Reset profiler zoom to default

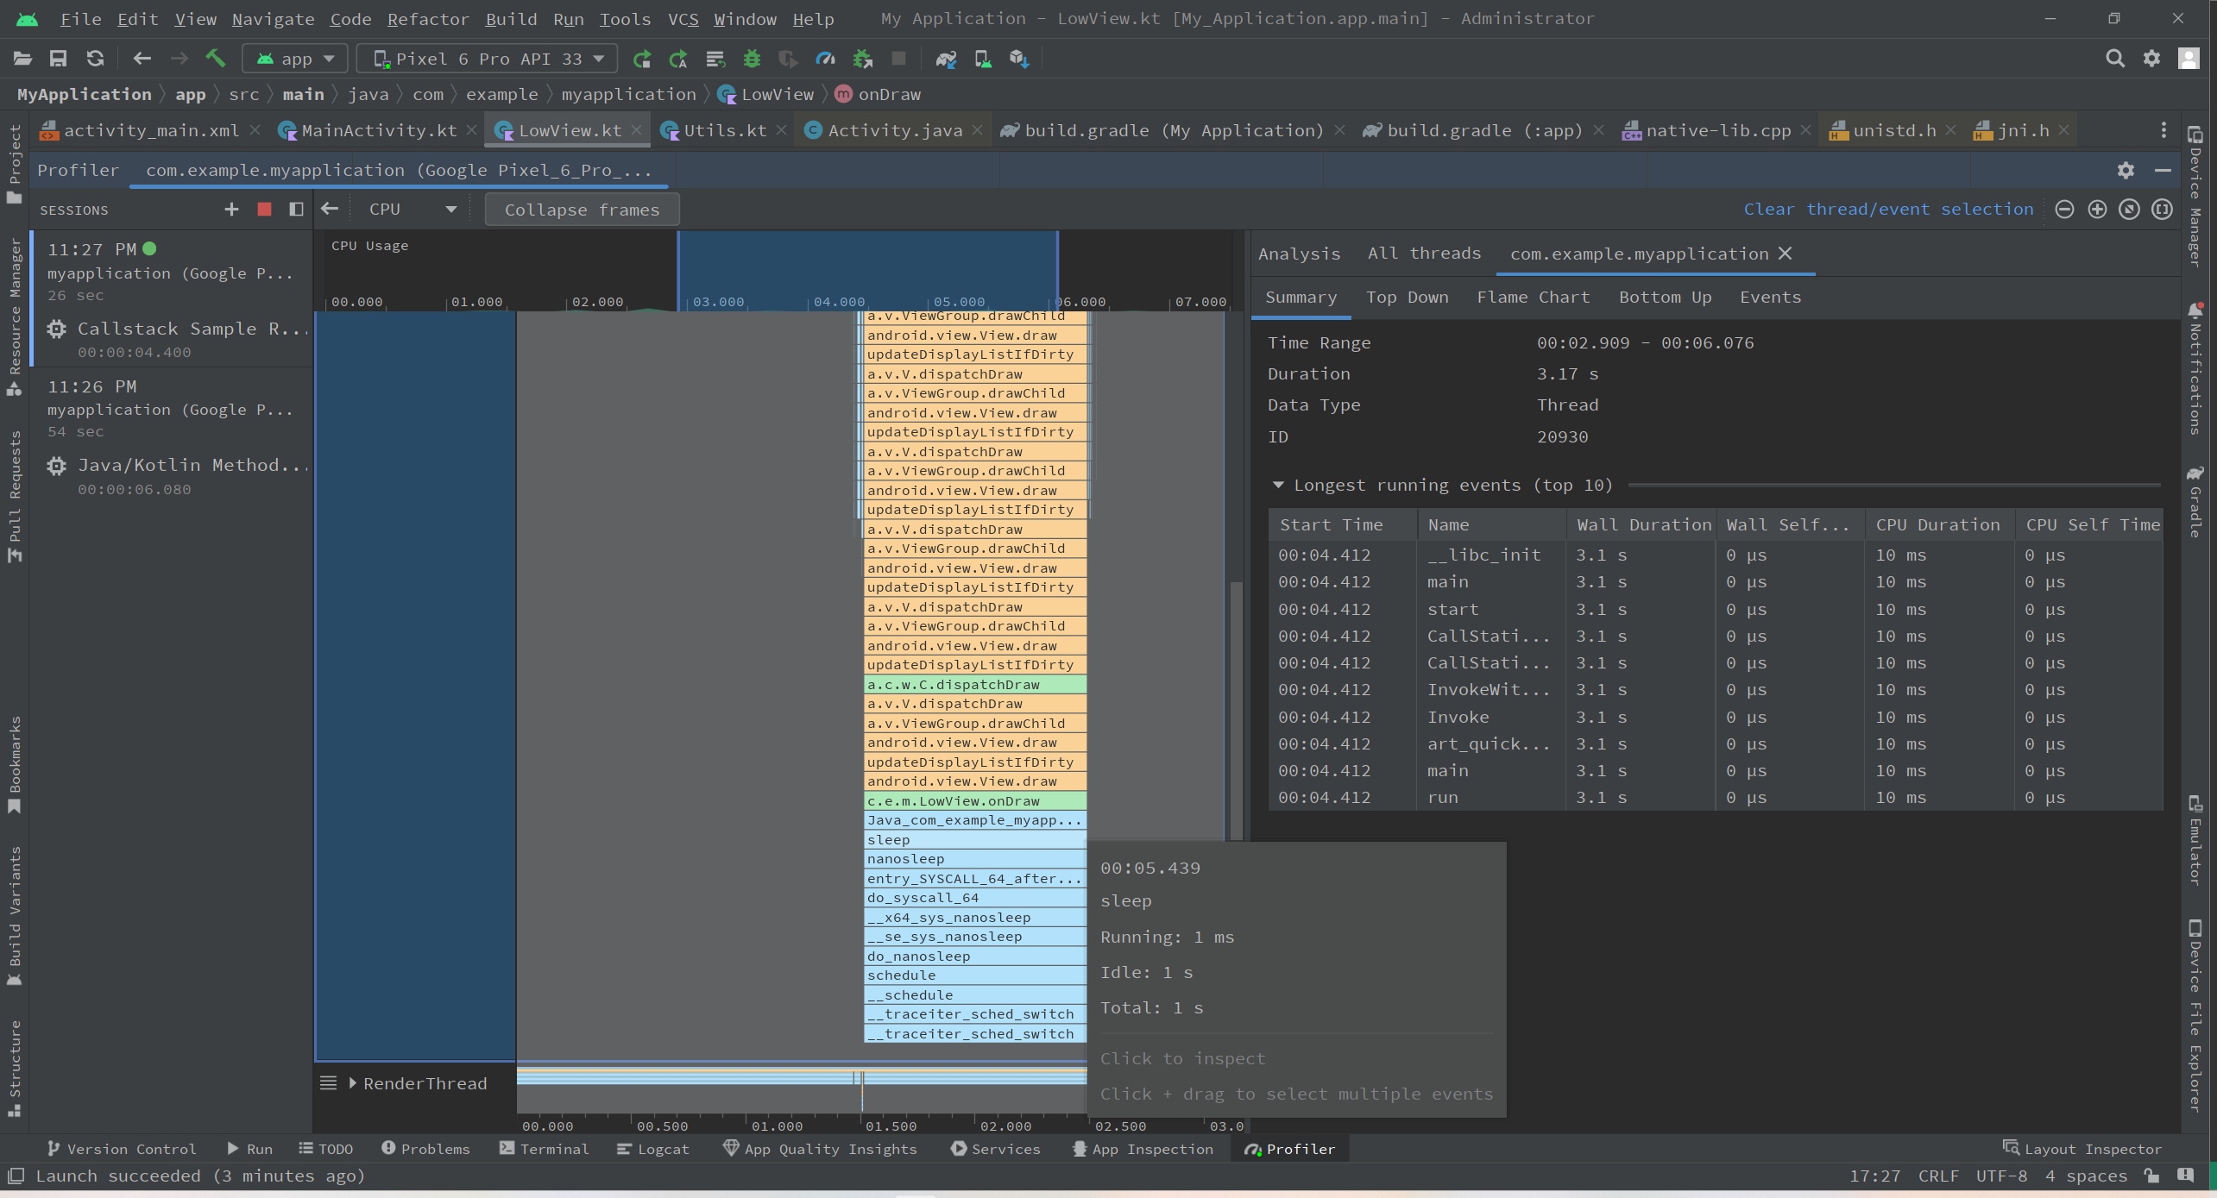click(x=2130, y=210)
